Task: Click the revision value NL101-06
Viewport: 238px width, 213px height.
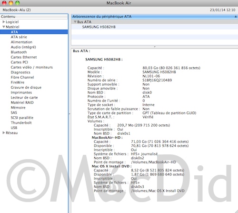Action: (x=151, y=76)
